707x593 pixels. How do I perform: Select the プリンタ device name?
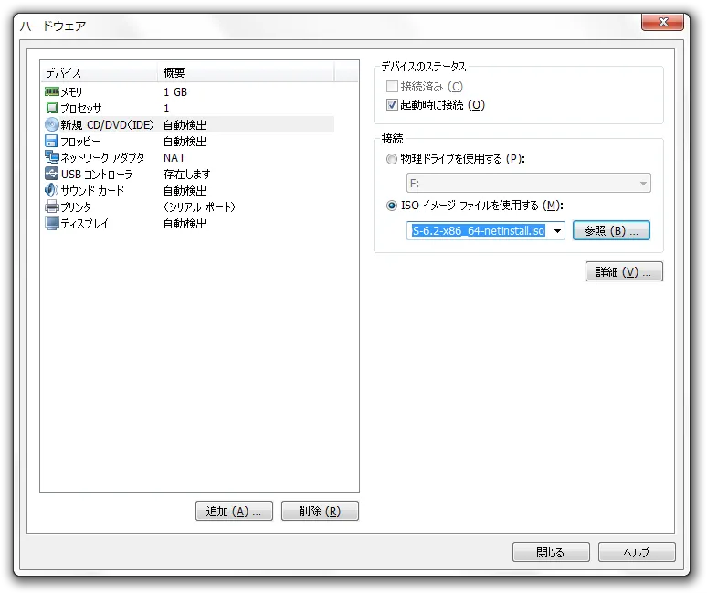point(76,207)
